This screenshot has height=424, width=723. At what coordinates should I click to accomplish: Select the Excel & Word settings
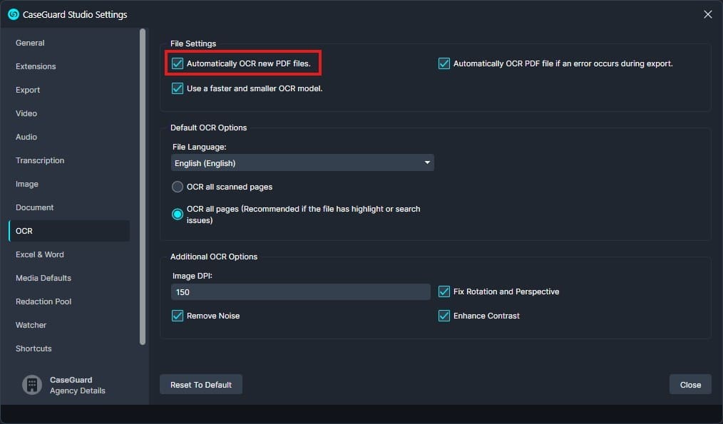(40, 254)
